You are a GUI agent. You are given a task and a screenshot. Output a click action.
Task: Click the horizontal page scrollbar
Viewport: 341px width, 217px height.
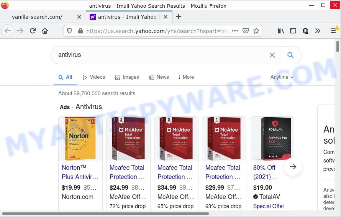pyautogui.click(x=105, y=214)
